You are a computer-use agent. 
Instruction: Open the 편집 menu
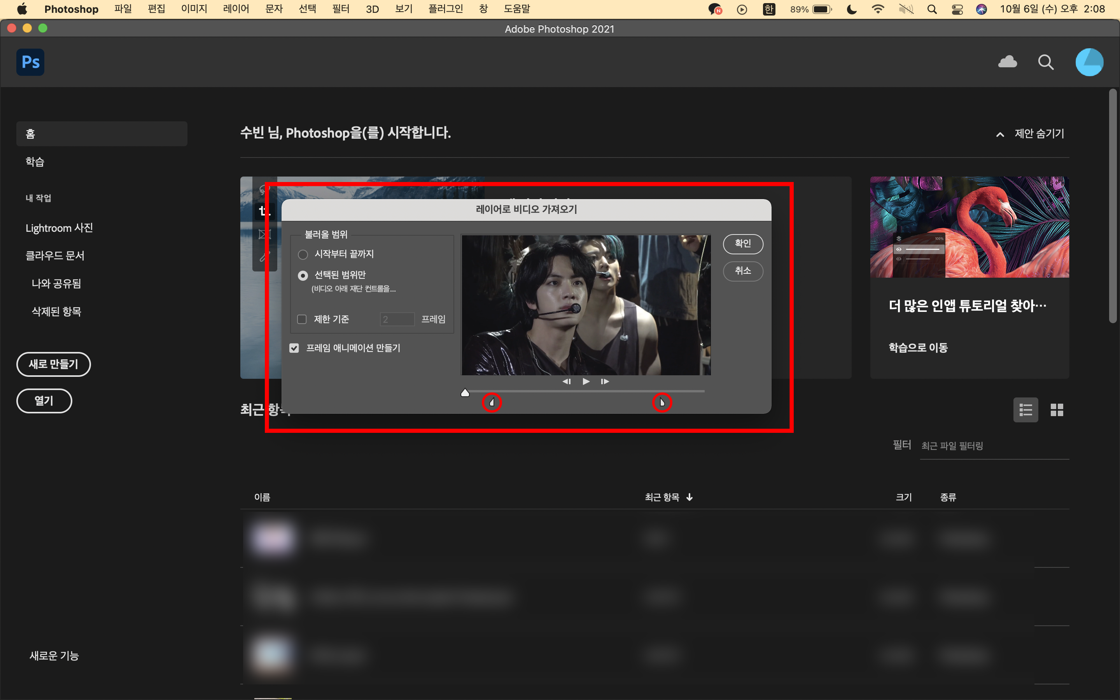point(156,9)
